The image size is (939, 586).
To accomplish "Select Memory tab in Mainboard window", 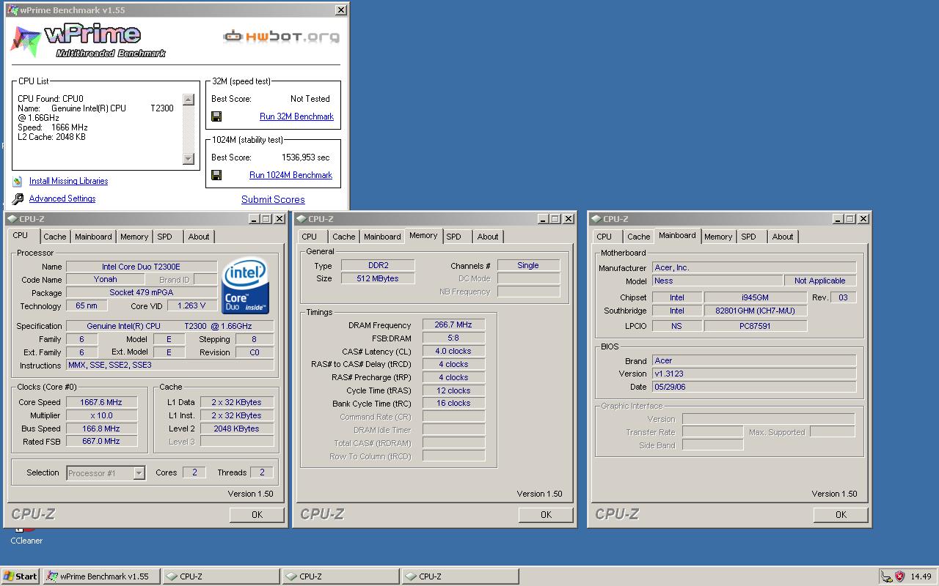I will tap(718, 237).
